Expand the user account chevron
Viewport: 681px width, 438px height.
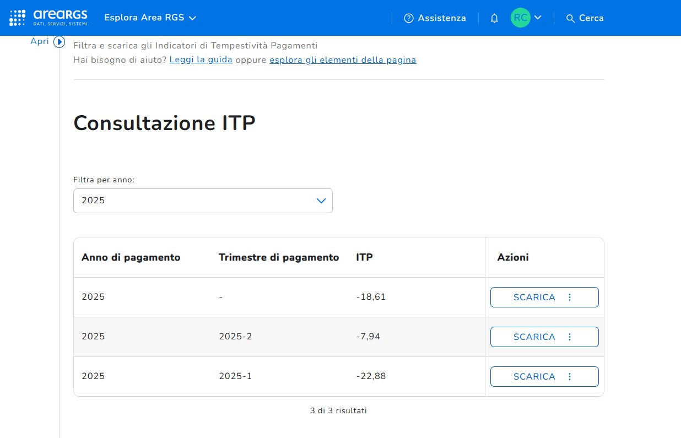point(538,18)
